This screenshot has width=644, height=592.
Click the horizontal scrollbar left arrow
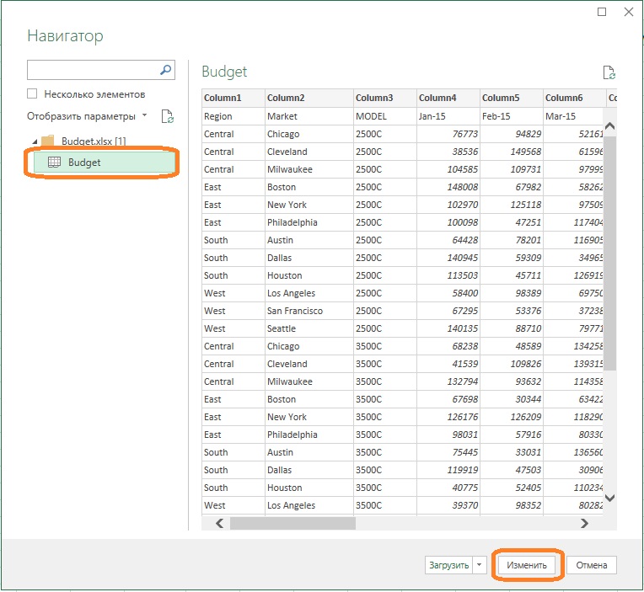click(220, 523)
